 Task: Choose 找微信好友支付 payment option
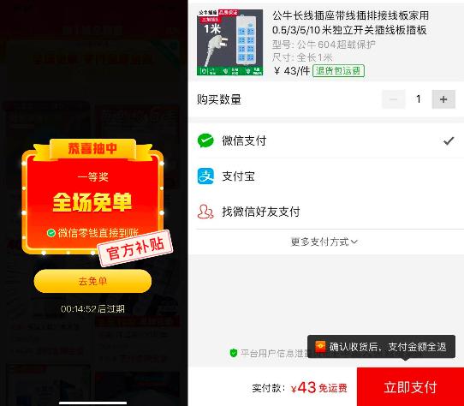(x=326, y=212)
